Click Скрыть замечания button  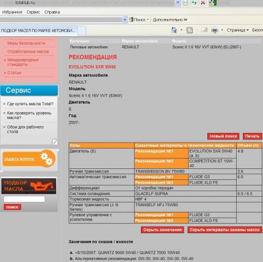[163, 230]
